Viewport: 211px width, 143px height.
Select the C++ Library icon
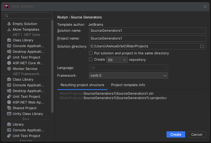(9, 124)
